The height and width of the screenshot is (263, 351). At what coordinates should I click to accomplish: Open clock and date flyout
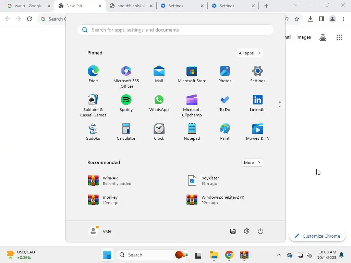pyautogui.click(x=327, y=255)
